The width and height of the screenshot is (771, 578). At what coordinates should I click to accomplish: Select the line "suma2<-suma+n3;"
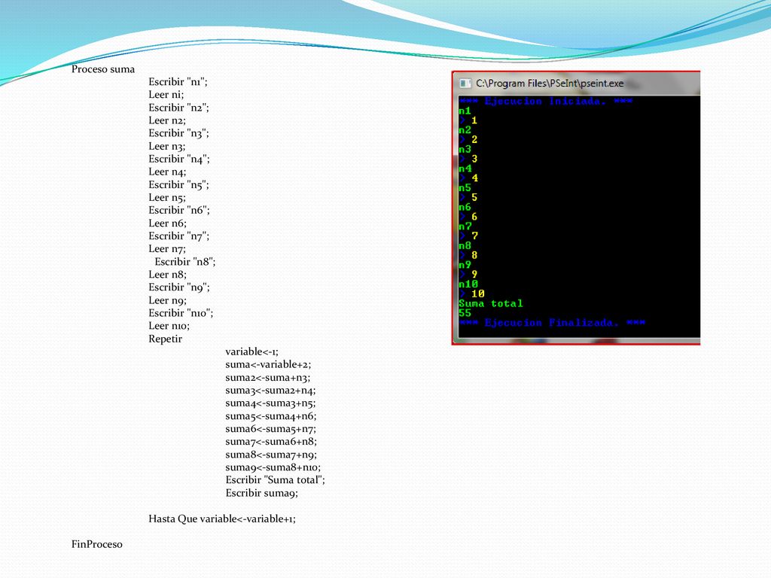click(268, 378)
